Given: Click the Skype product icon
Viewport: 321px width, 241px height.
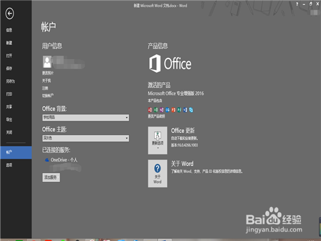Looking at the screenshot, I should click(191, 110).
